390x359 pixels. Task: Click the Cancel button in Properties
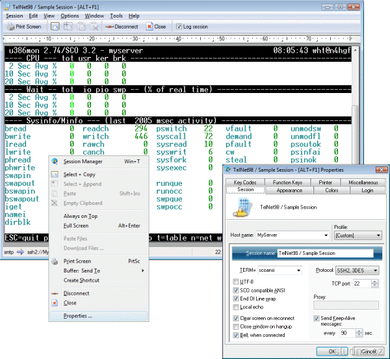[367, 352]
